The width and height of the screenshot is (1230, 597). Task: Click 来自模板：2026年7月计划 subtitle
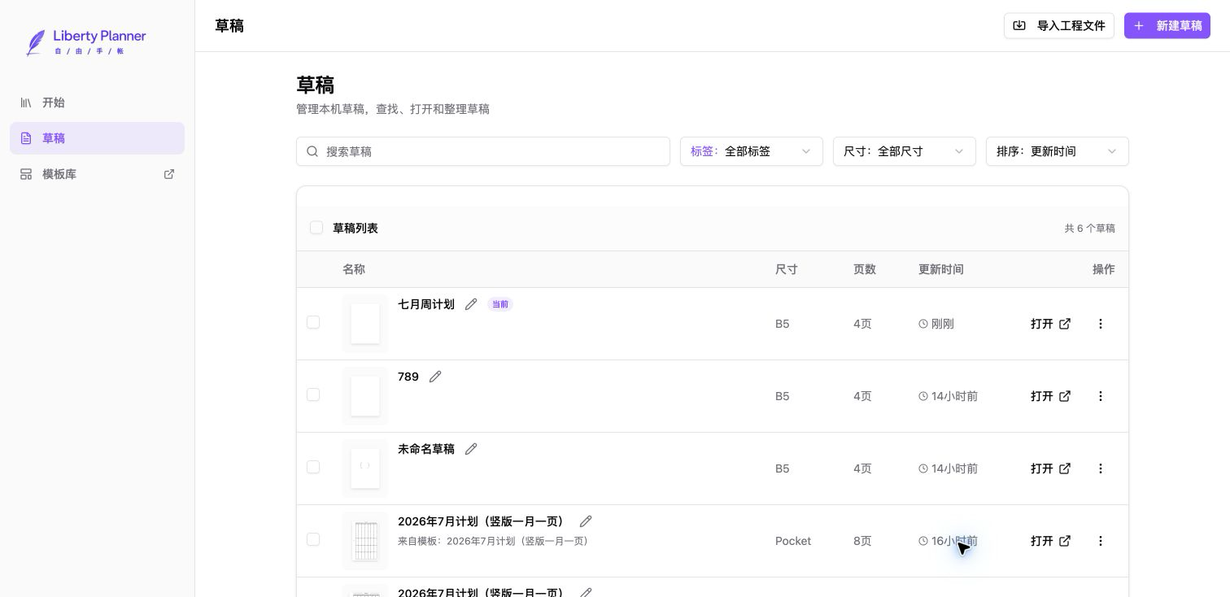[x=493, y=541]
